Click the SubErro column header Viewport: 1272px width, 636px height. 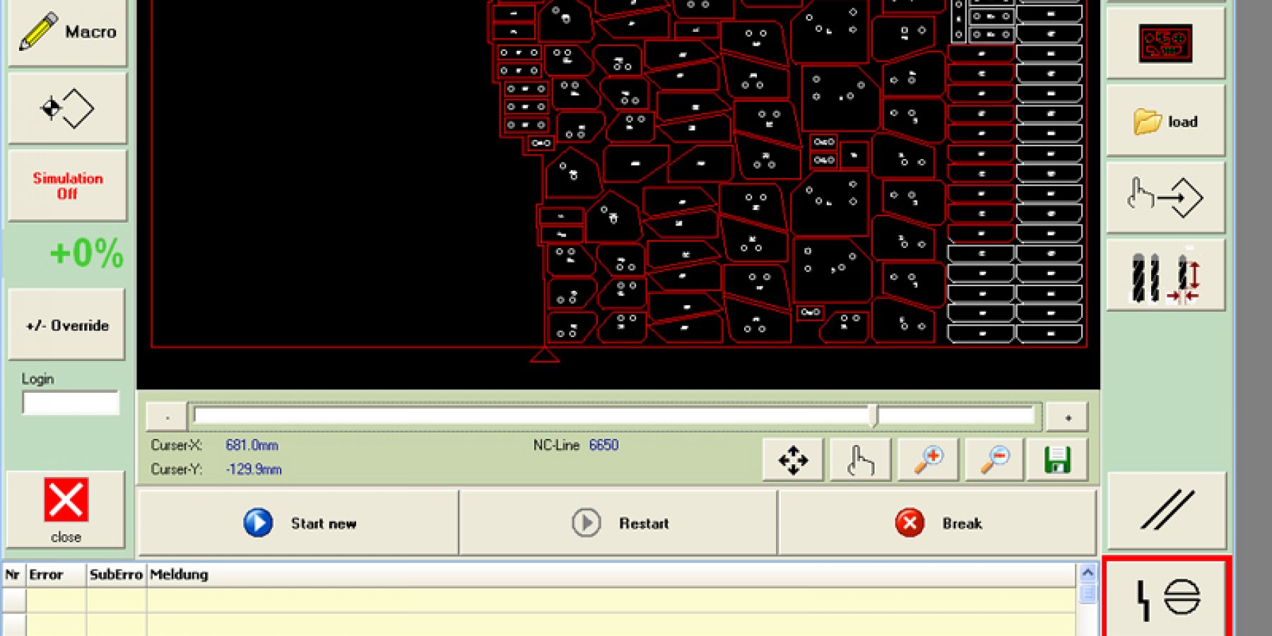[117, 575]
